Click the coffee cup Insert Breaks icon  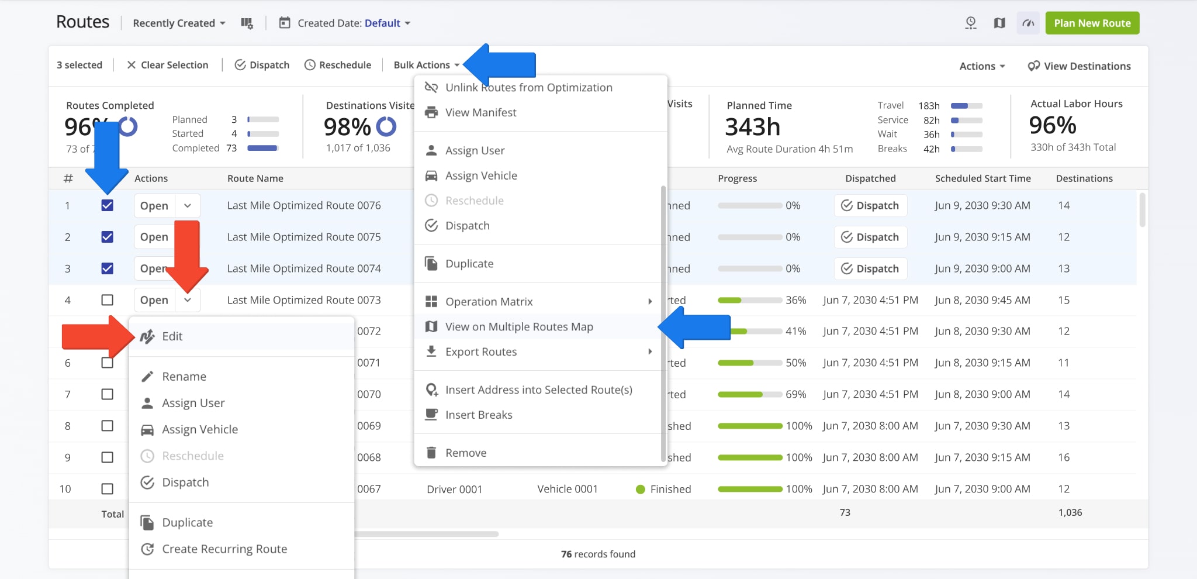click(x=431, y=415)
